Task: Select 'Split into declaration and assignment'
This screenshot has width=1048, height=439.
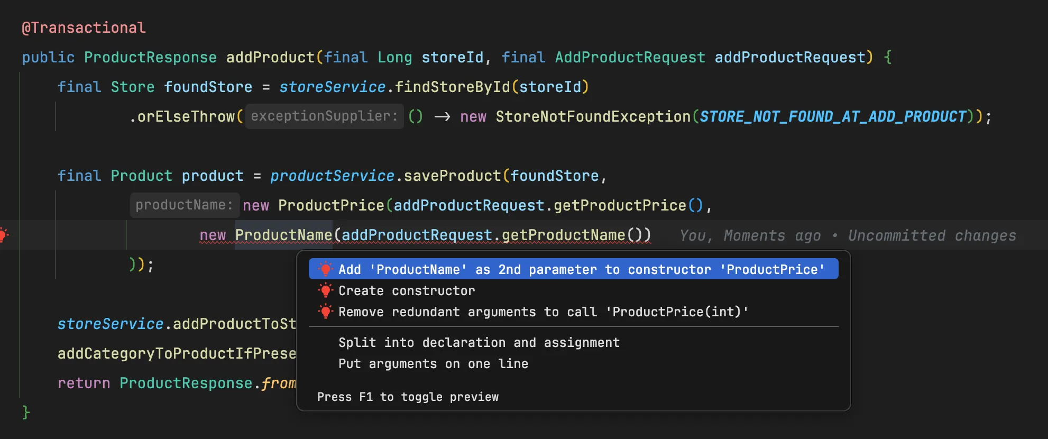Action: pos(479,343)
